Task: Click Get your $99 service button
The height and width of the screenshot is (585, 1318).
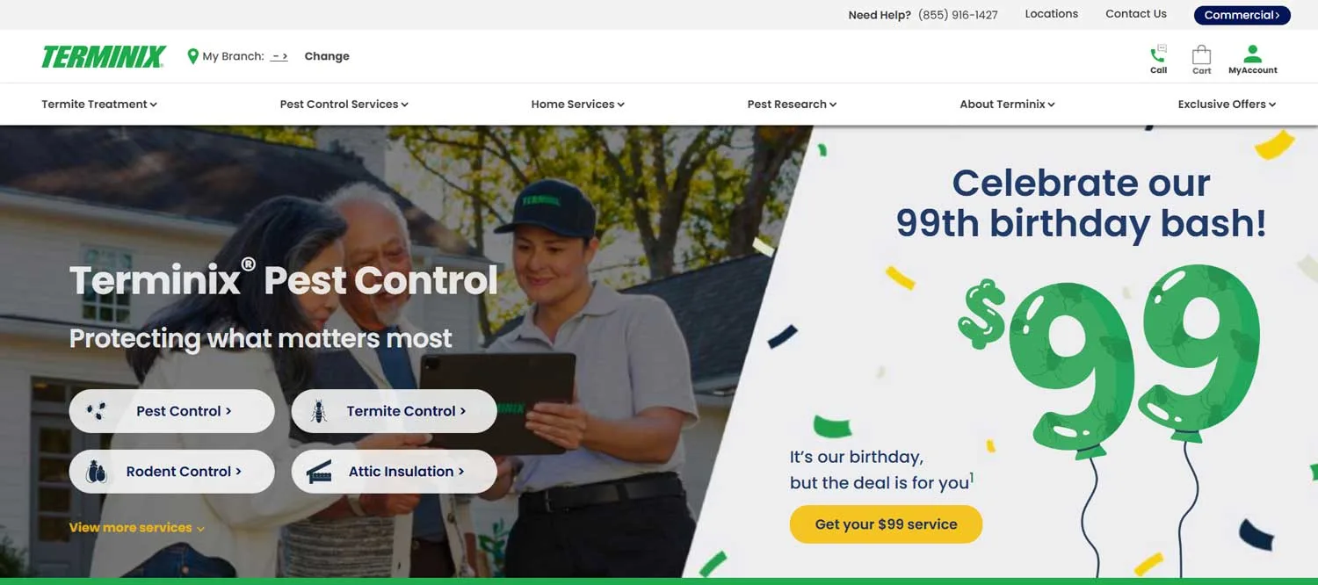Action: [x=886, y=524]
